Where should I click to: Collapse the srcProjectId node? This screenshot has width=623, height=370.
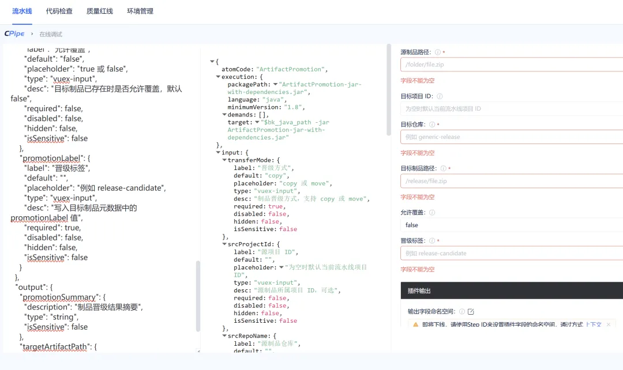click(224, 244)
